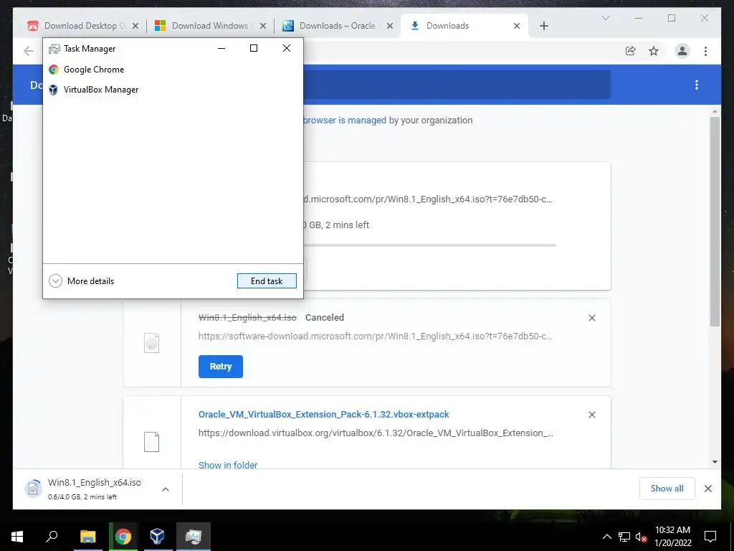The image size is (734, 551).
Task: Show hidden system tray icons
Action: click(606, 537)
